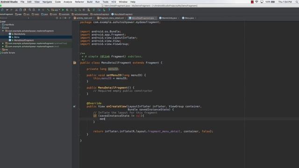Select Menu class in project tree
Screen dimensions: 299x168
click(x=14, y=37)
